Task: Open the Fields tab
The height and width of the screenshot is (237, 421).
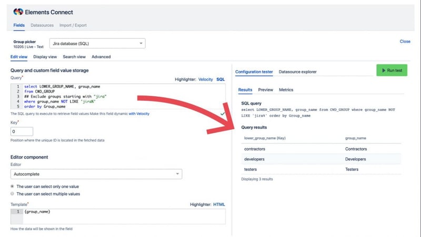Action: click(19, 25)
